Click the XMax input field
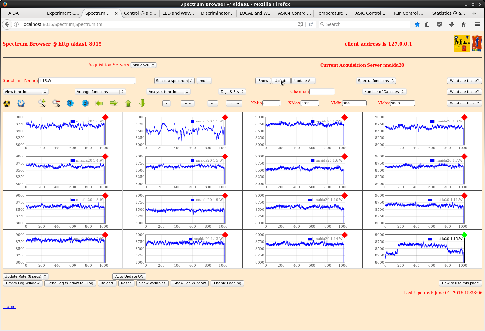 coord(310,103)
